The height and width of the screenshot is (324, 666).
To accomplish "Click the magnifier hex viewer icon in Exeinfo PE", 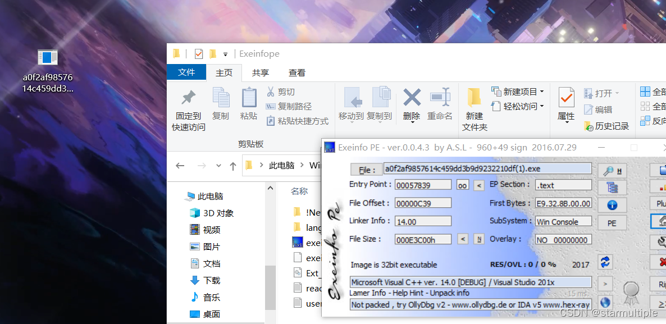I will 613,171.
